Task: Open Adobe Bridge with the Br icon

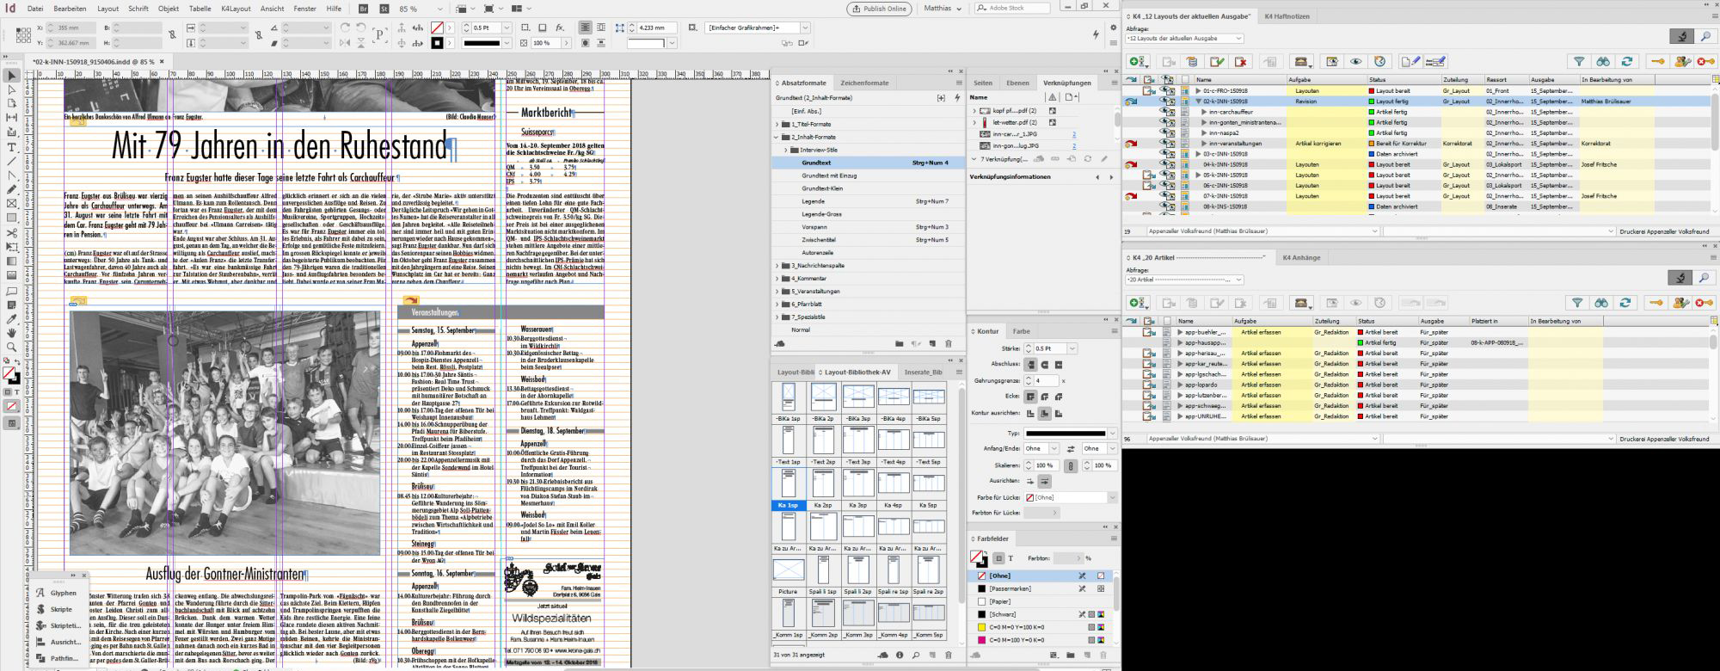Action: coord(363,9)
